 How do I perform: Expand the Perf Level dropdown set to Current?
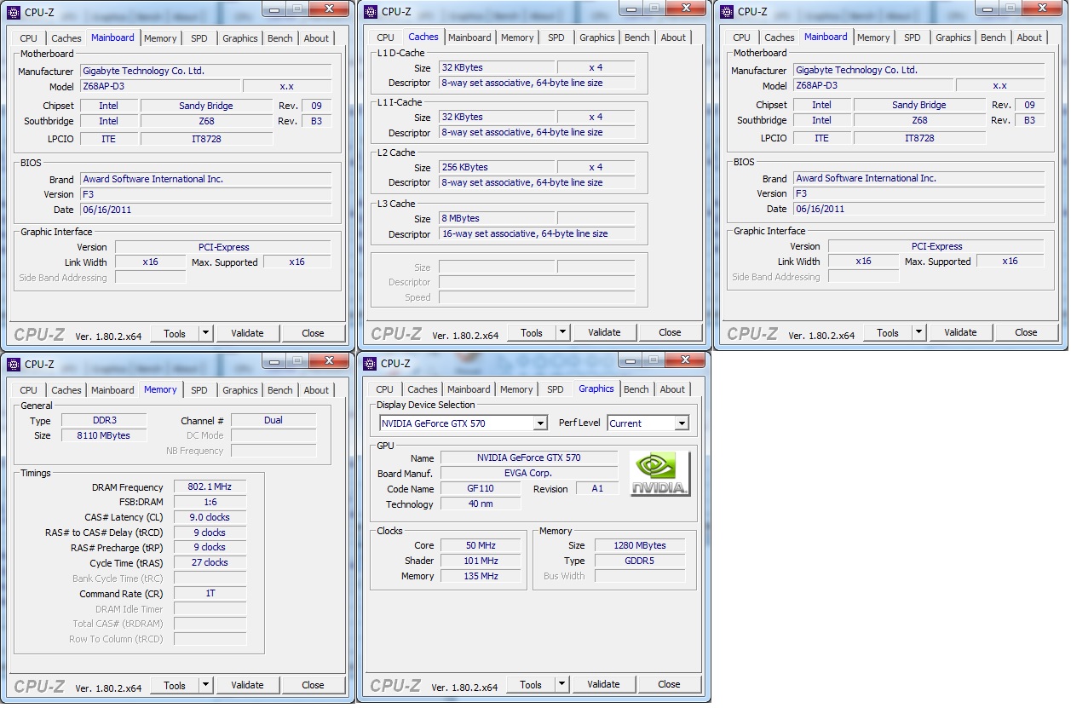point(682,423)
